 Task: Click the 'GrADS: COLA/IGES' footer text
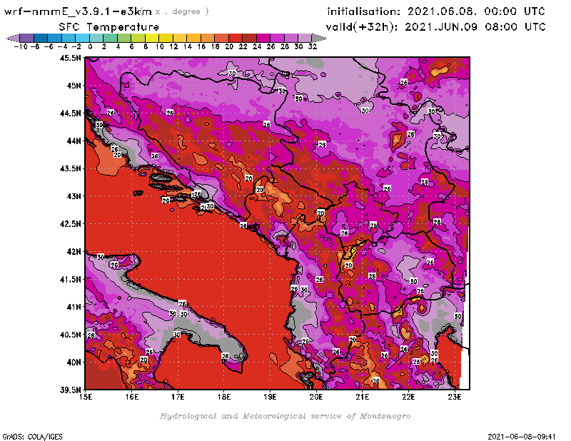coord(33,436)
